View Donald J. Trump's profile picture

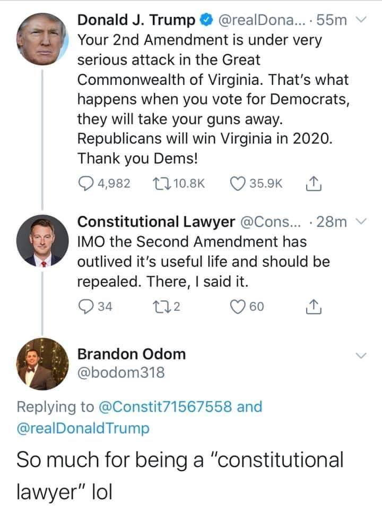[x=42, y=39]
